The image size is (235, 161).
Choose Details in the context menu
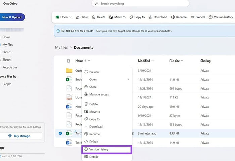pos(94,157)
